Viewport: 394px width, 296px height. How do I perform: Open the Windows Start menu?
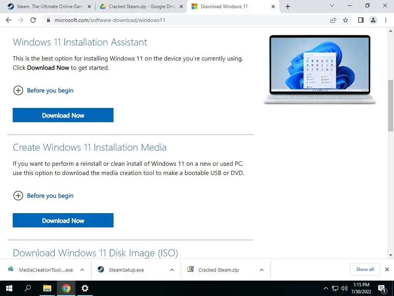click(9, 288)
